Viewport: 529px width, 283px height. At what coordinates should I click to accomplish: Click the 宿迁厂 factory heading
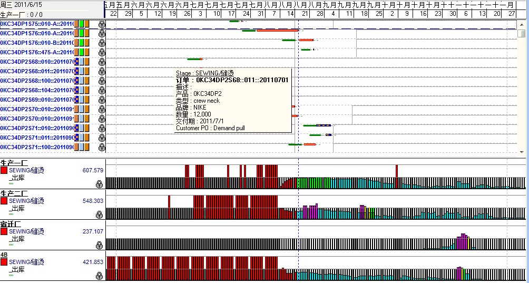[11, 224]
